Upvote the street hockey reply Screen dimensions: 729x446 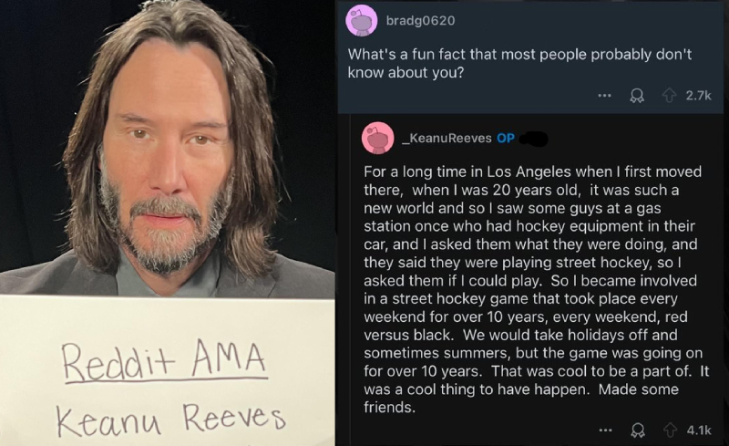click(670, 430)
